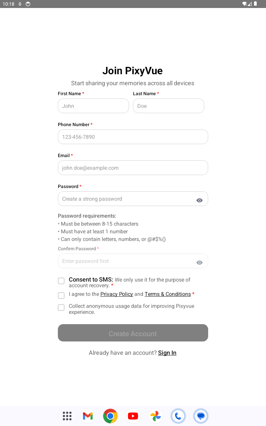Image resolution: width=266 pixels, height=426 pixels.
Task: Enable anonymous usage data collection
Action: tap(61, 308)
